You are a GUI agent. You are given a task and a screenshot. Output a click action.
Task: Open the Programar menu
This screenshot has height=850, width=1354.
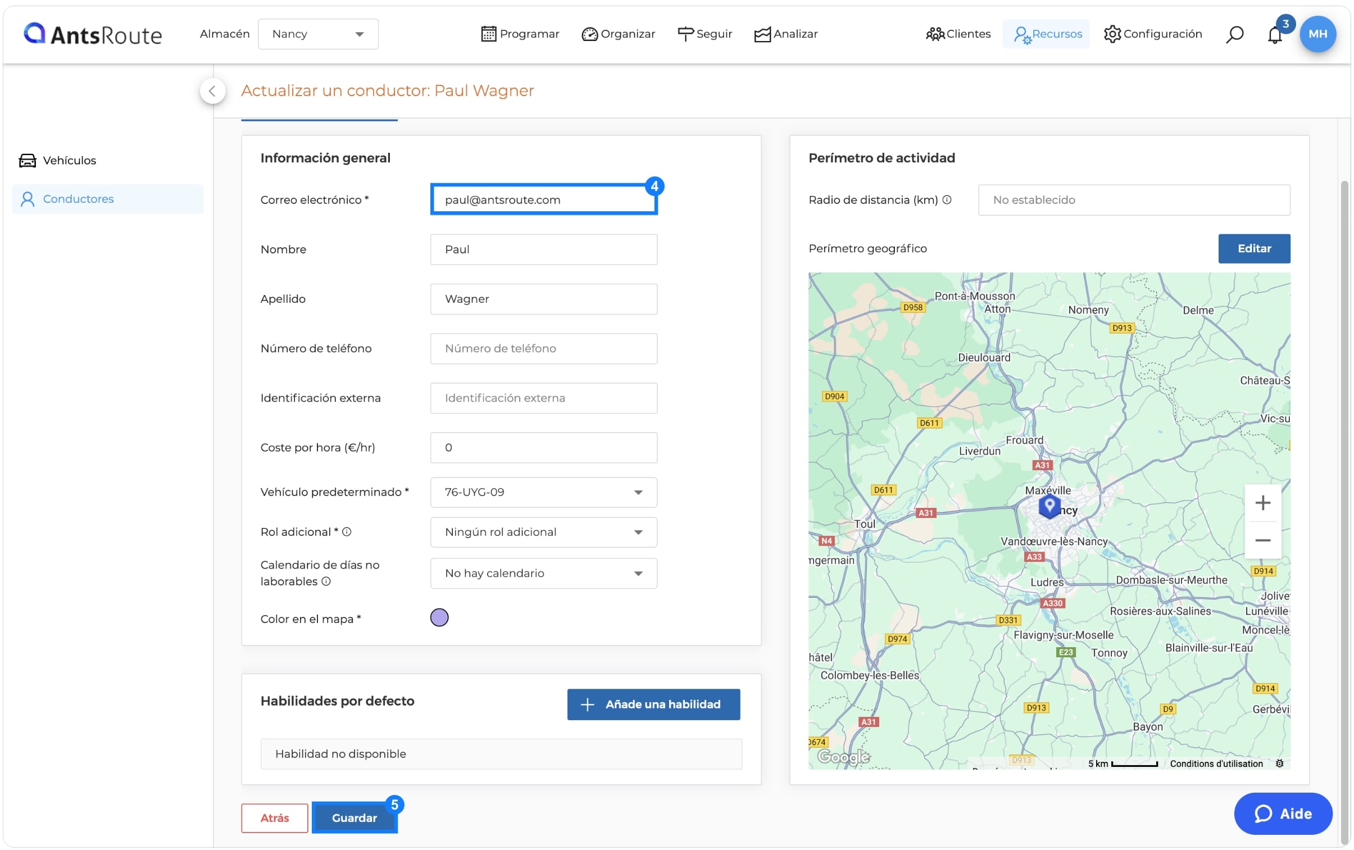pyautogui.click(x=520, y=34)
